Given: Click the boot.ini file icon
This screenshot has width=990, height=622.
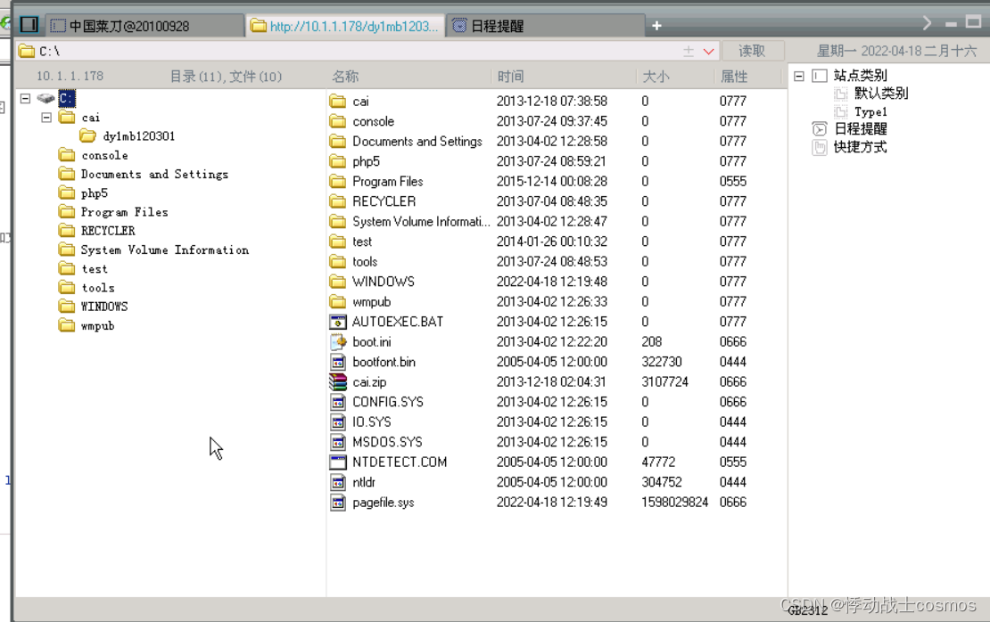Looking at the screenshot, I should pos(338,342).
